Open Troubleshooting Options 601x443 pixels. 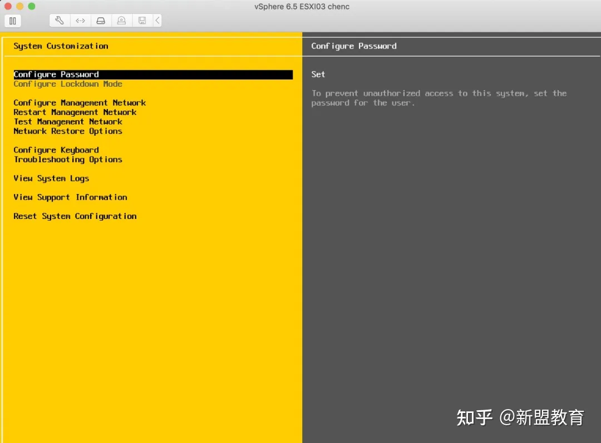point(68,160)
